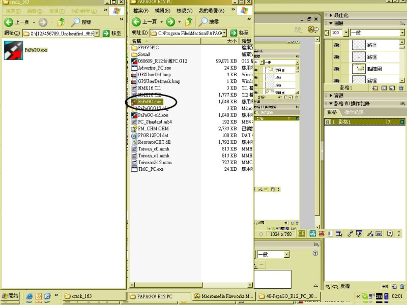Screen dimensions: 407x305
Task: Click the loop icon beside 反覆
Action: coord(335,287)
